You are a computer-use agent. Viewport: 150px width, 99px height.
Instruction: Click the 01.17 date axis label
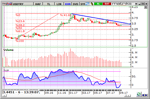(x=73, y=93)
